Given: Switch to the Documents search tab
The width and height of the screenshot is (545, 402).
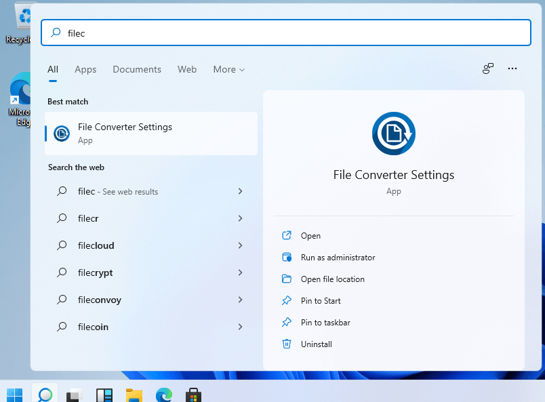Looking at the screenshot, I should 137,70.
